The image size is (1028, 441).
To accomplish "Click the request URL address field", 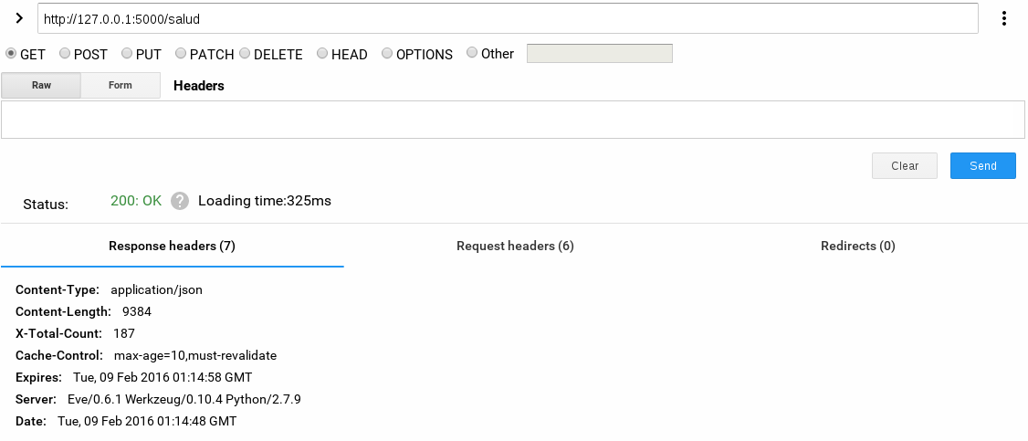I will [508, 18].
